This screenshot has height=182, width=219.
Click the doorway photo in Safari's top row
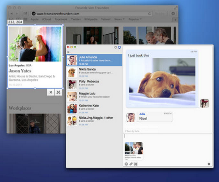pyautogui.click(x=92, y=35)
